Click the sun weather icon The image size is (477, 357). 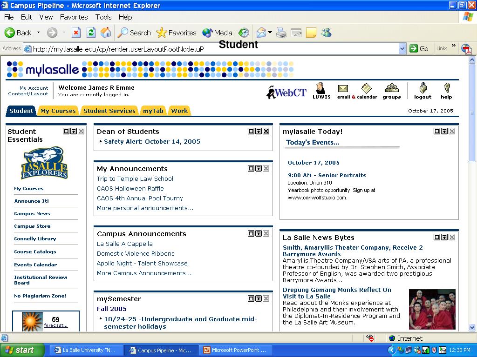click(x=32, y=322)
